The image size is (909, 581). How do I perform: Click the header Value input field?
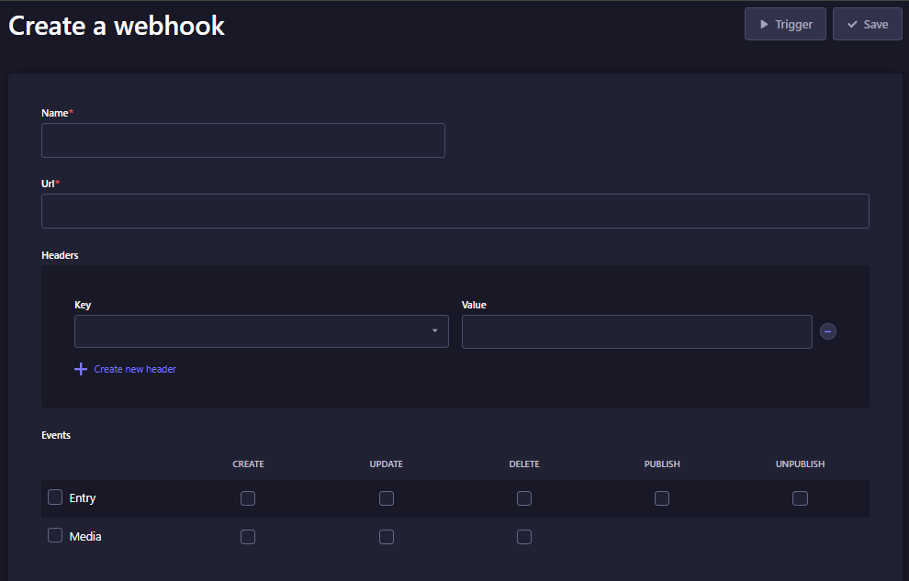pos(636,331)
